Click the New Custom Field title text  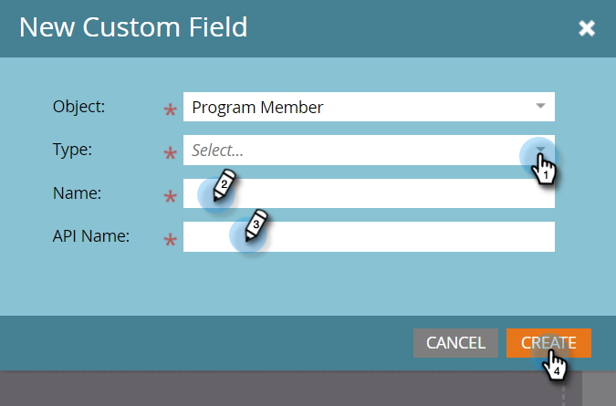[x=133, y=27]
